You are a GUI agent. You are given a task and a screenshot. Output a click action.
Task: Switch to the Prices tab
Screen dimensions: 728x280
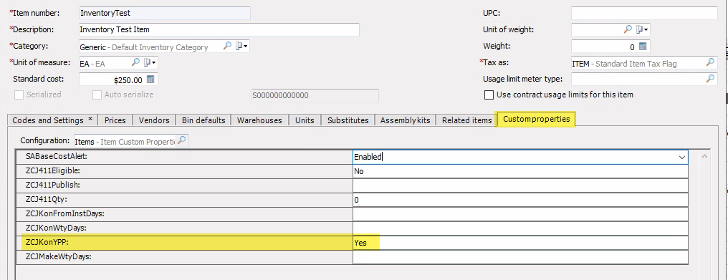coord(115,120)
